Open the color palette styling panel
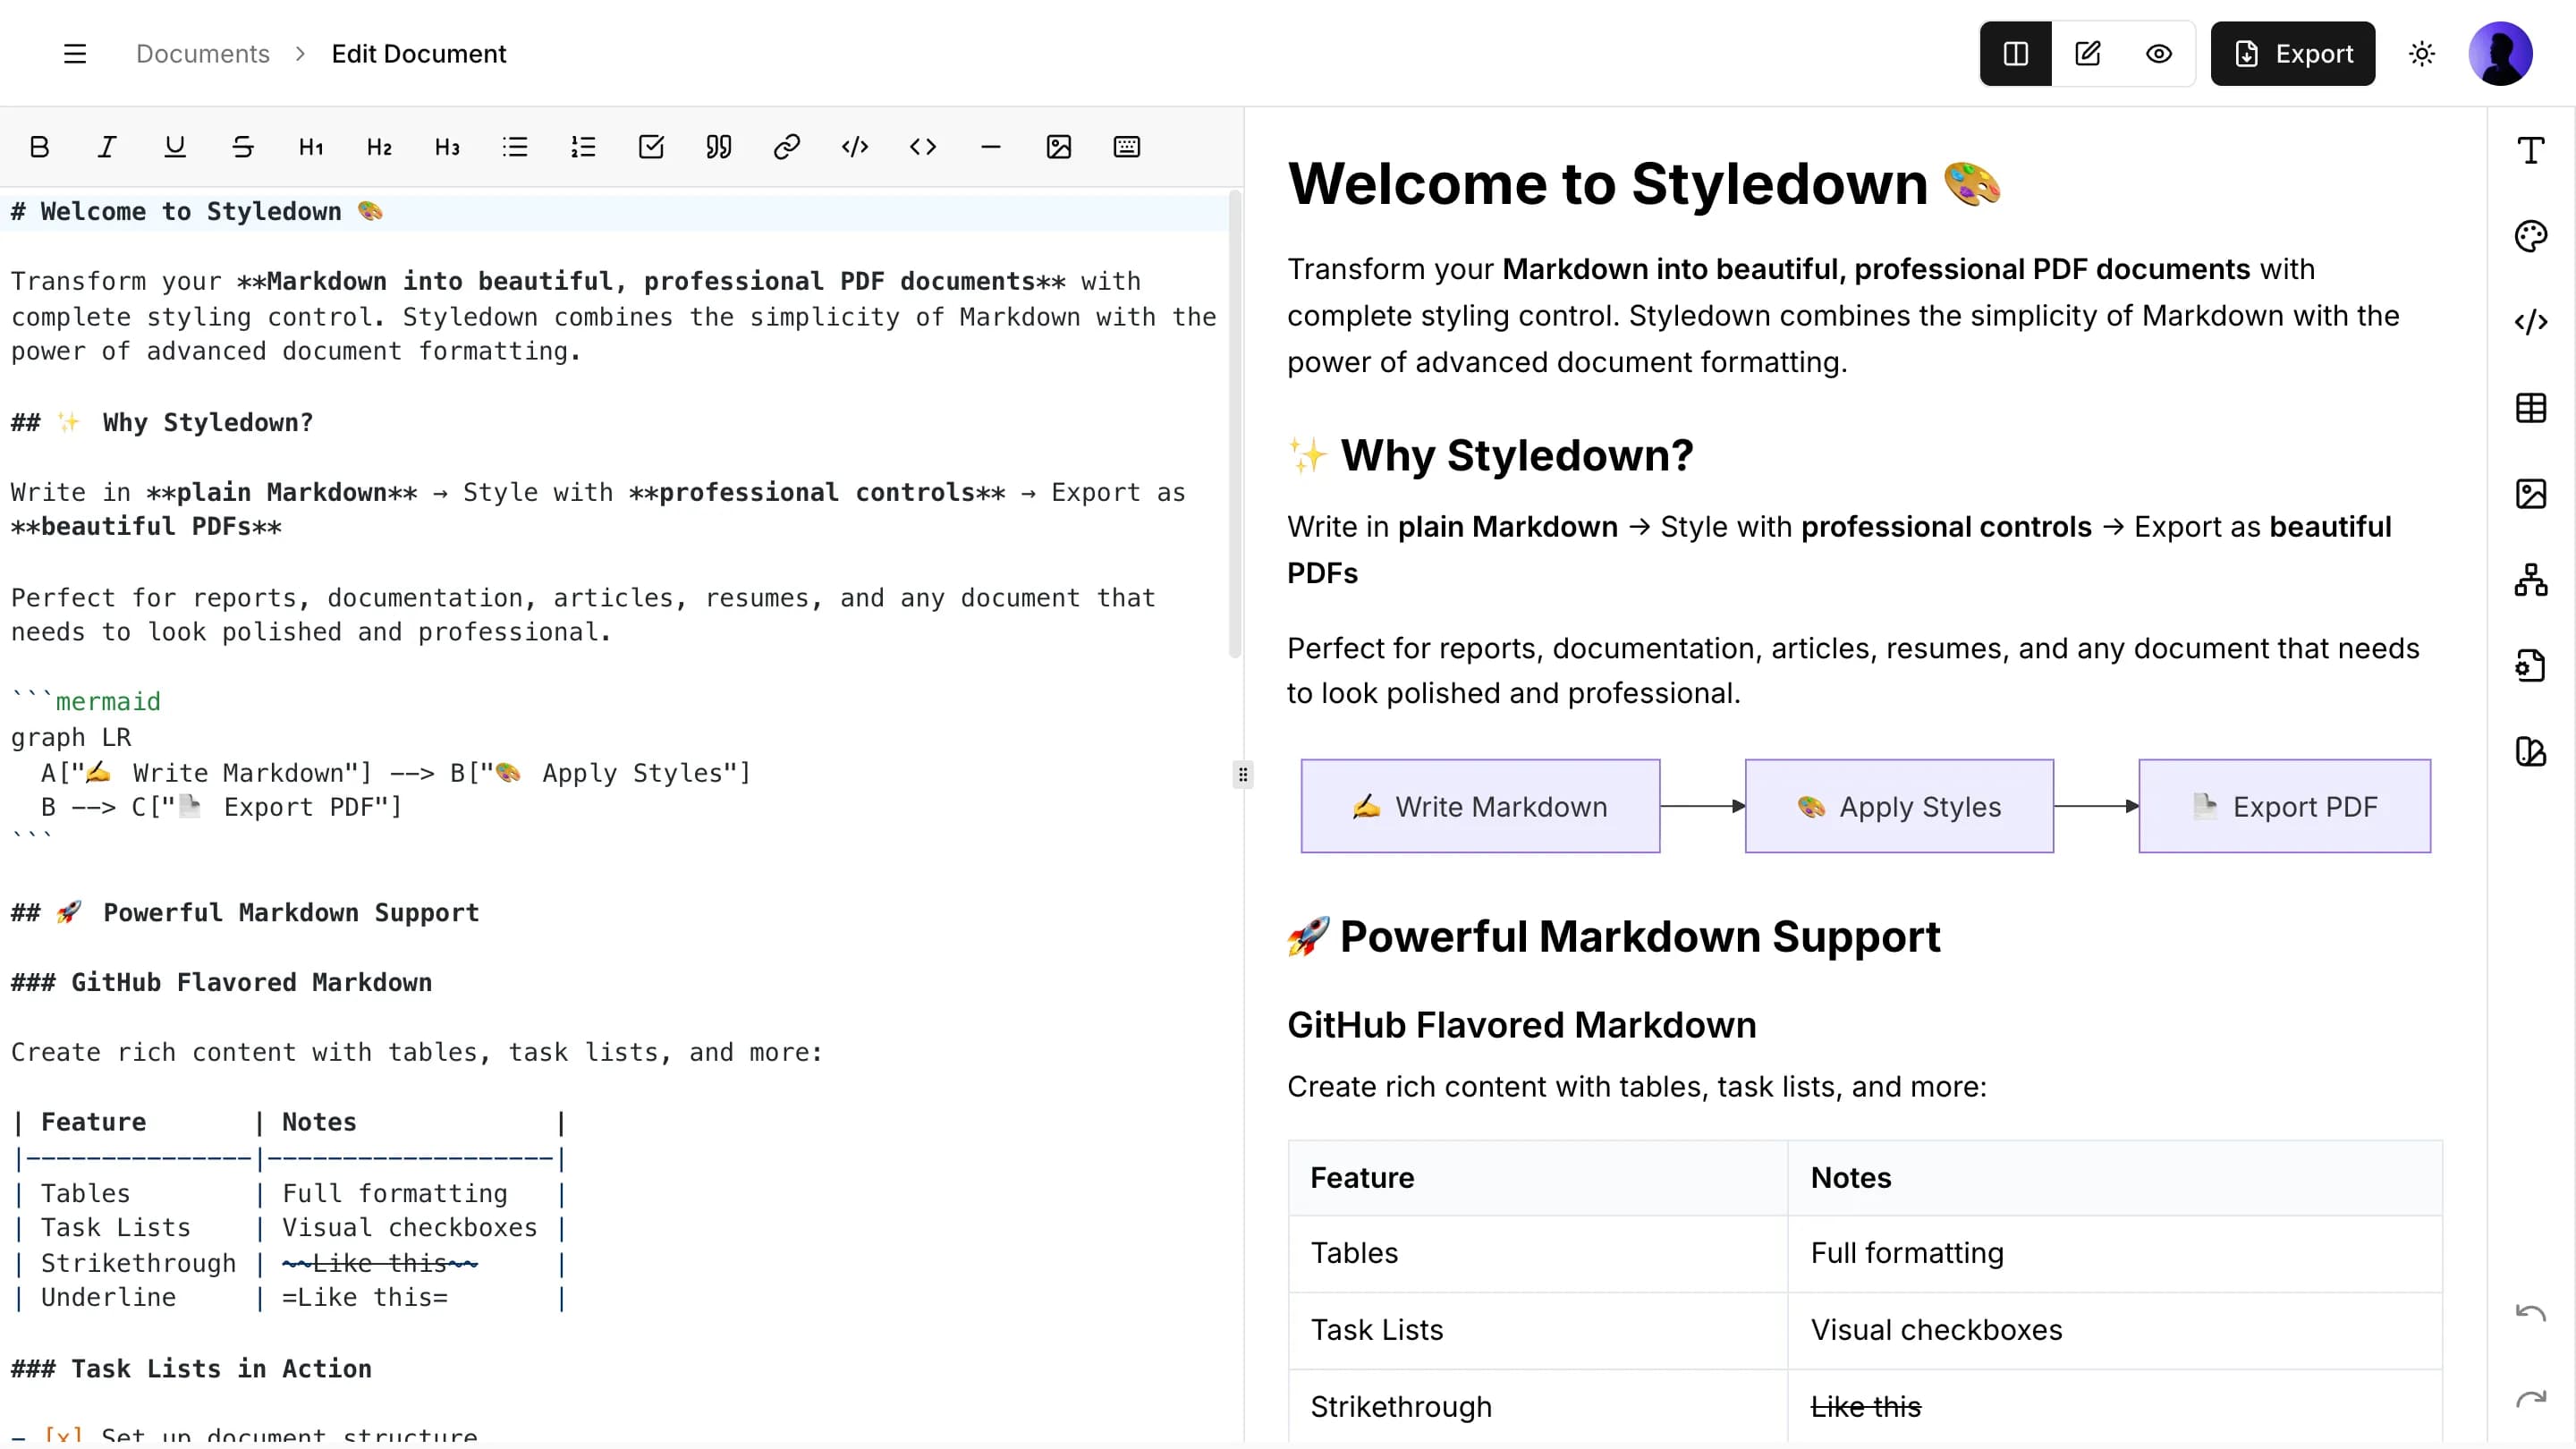The width and height of the screenshot is (2576, 1449). click(2531, 236)
